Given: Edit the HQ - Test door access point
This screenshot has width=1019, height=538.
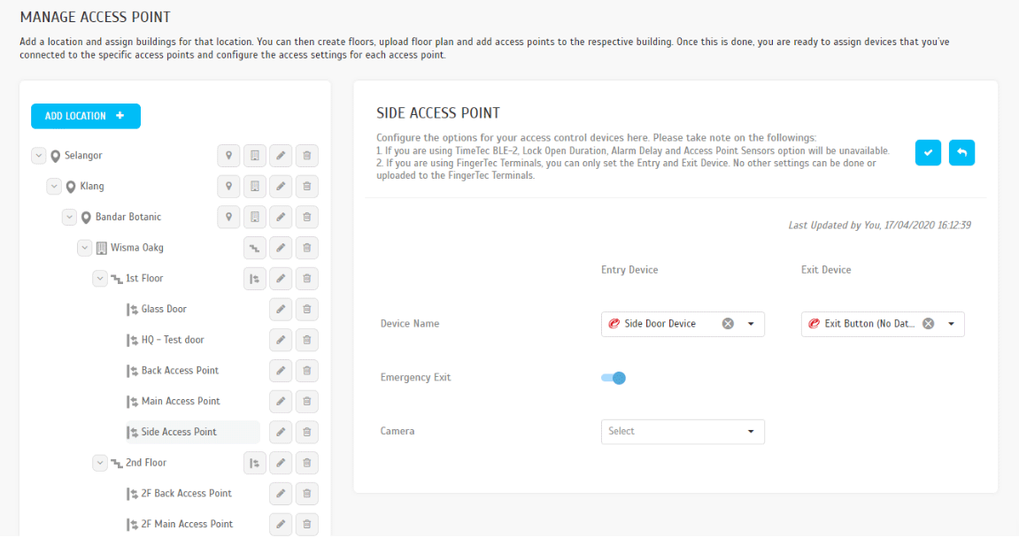Looking at the screenshot, I should tap(281, 340).
